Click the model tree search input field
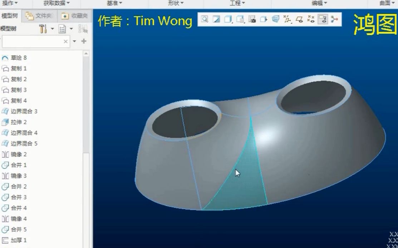The width and height of the screenshot is (398, 248). [x=32, y=41]
